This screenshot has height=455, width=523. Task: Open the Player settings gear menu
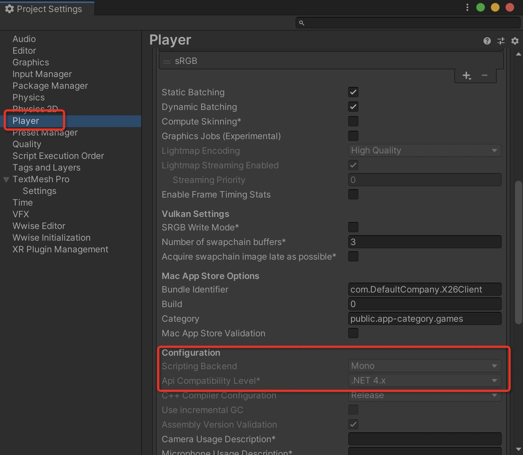[x=515, y=41]
